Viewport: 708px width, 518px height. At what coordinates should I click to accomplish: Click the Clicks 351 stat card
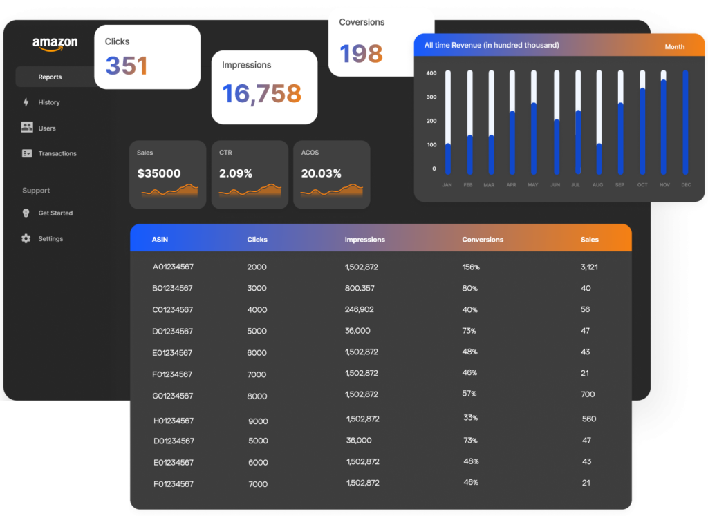(147, 57)
